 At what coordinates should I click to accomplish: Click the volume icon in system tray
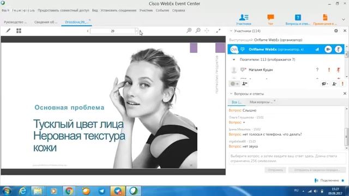click(316, 191)
